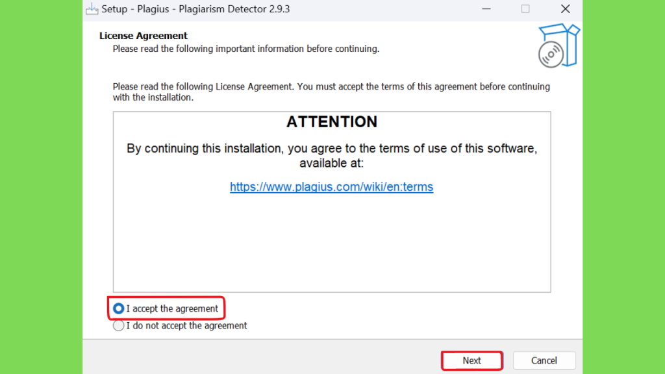This screenshot has width=665, height=374.
Task: Close the Plagius Setup window
Action: (x=565, y=9)
